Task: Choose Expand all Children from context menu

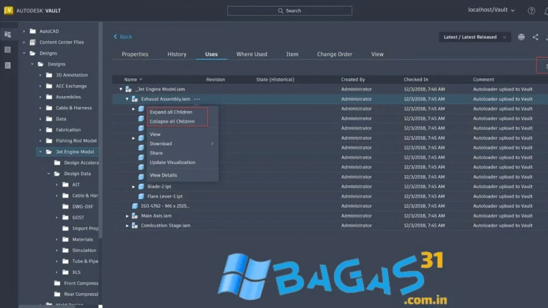Action: 171,112
